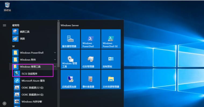Click the user account icon
The height and width of the screenshot is (107, 204).
point(4,103)
